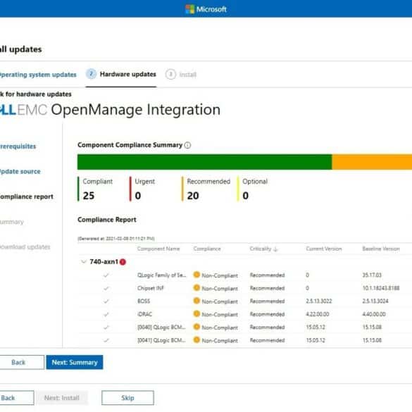412x412 pixels.
Task: Click the Next: Install button
Action: click(62, 398)
